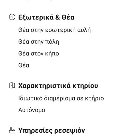Click the word 'διαμέρισμα' in the building features

60,99
